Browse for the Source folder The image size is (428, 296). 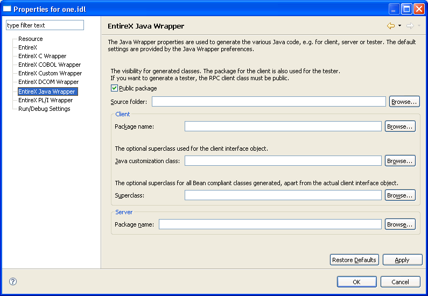[404, 102]
